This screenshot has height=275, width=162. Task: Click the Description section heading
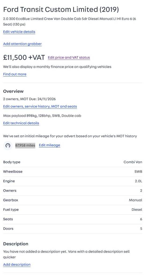16,244
